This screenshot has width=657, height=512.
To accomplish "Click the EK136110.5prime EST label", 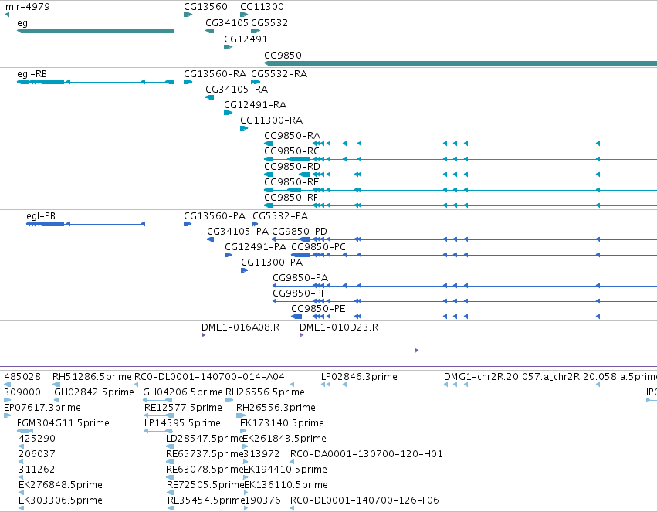I will pyautogui.click(x=286, y=486).
